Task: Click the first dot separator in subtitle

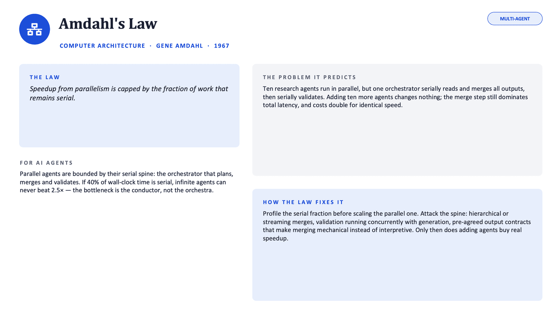Action: [151, 46]
